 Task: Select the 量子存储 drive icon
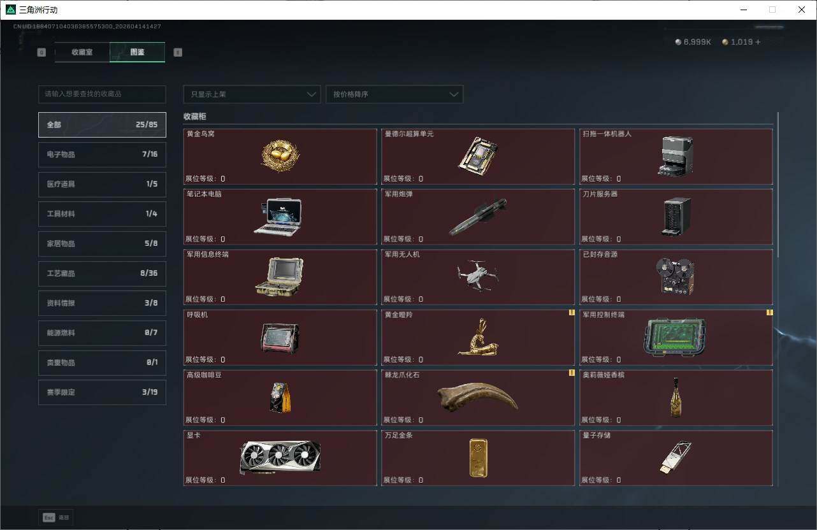676,458
